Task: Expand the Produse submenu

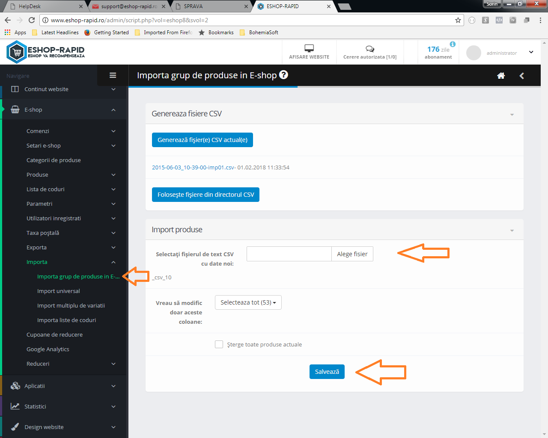Action: tap(113, 175)
